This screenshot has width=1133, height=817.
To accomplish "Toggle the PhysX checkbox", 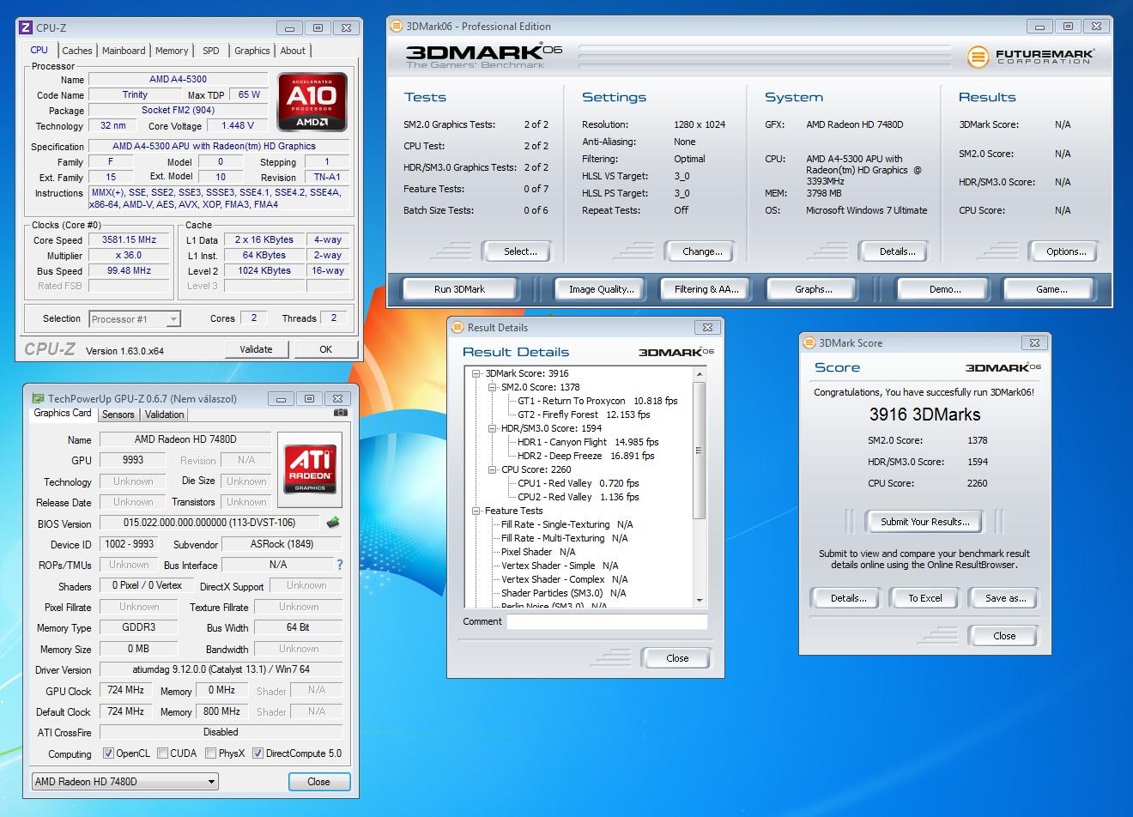I will pos(210,753).
